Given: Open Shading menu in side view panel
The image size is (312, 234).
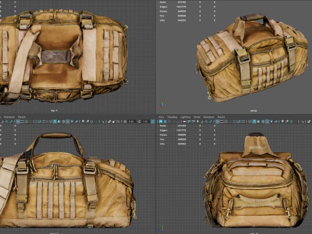Looking at the screenshot, I should pos(172,117).
